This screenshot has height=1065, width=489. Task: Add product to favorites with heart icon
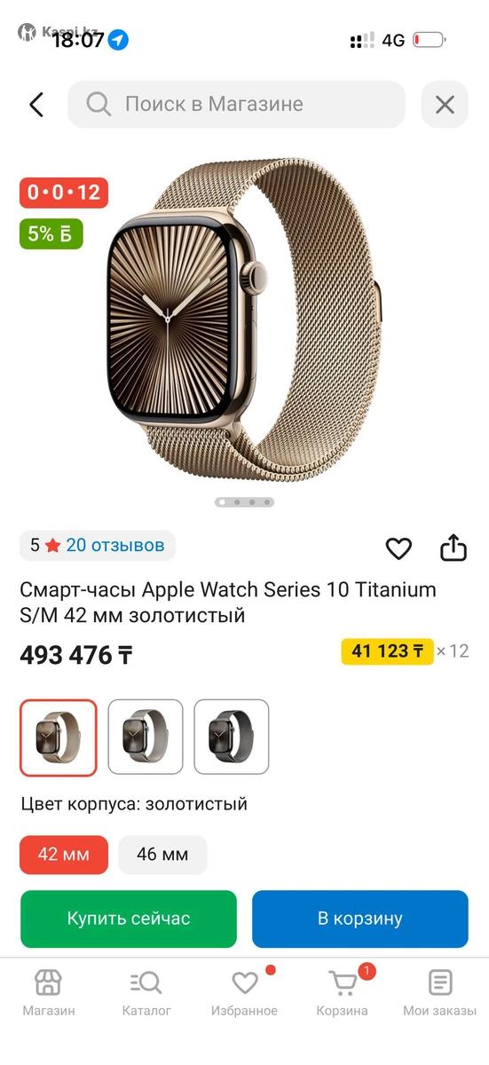pyautogui.click(x=398, y=548)
